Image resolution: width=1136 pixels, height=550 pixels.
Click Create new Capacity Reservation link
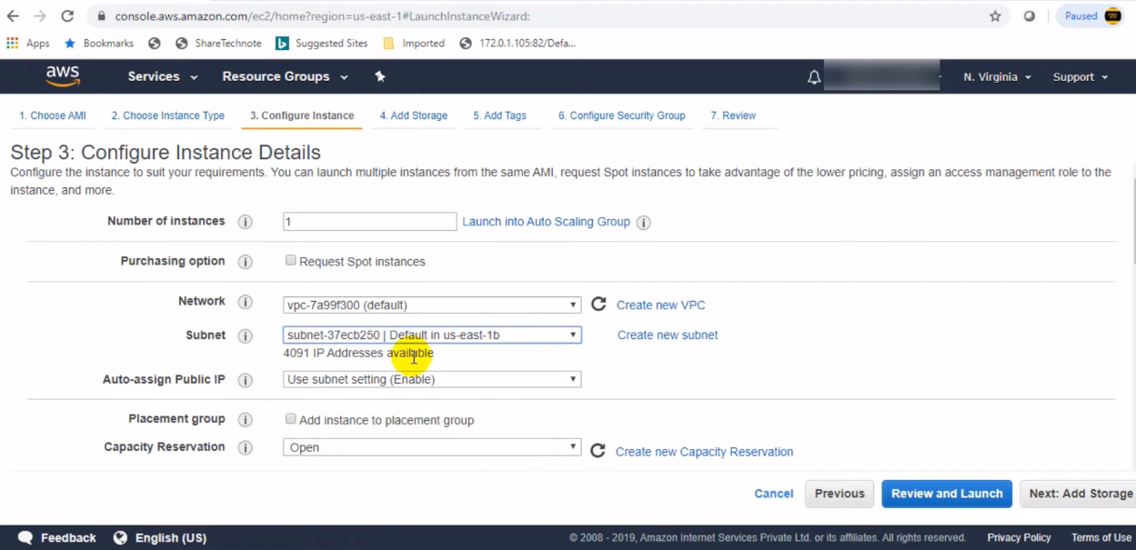tap(704, 452)
